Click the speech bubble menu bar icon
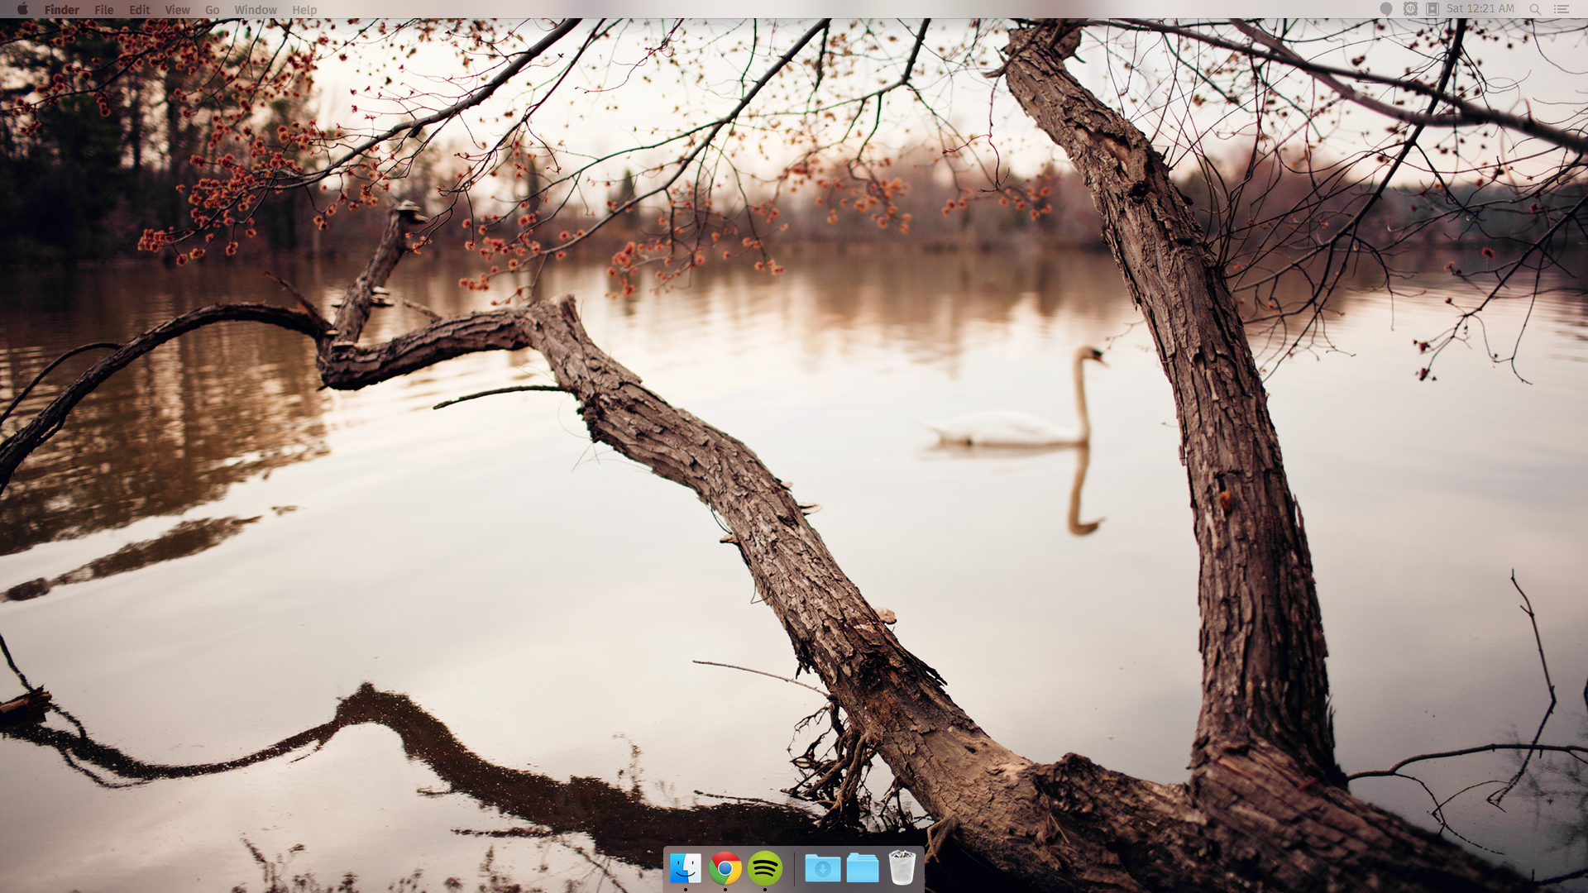 pos(1386,9)
